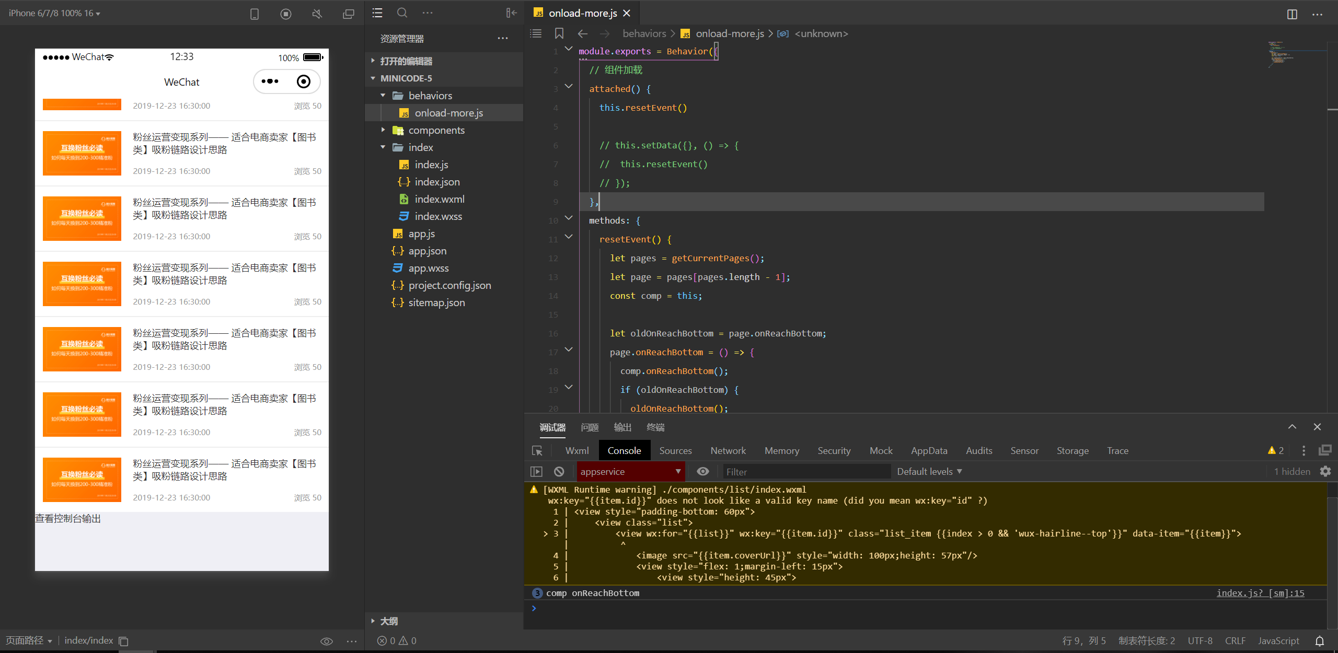Click the split editor layout icon
Image resolution: width=1338 pixels, height=653 pixels.
(x=1292, y=14)
